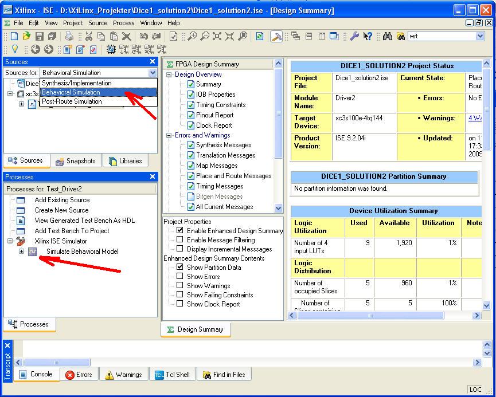The image size is (496, 397).
Task: Click the Back arrow toolbar icon
Action: (x=35, y=49)
